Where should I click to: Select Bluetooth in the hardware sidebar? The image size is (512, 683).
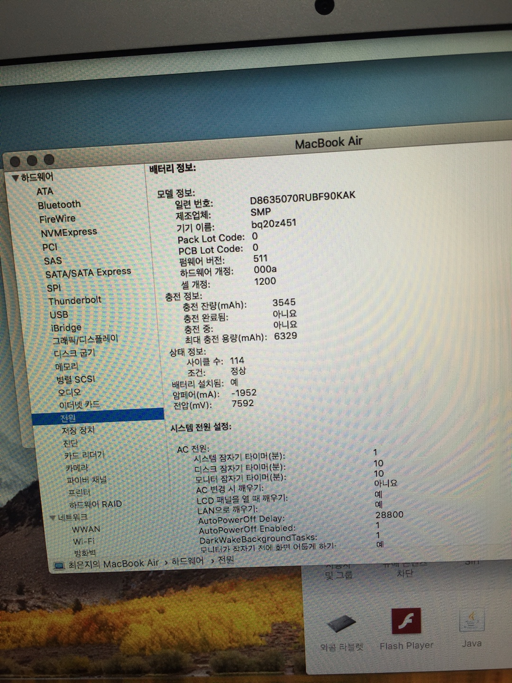tap(59, 205)
